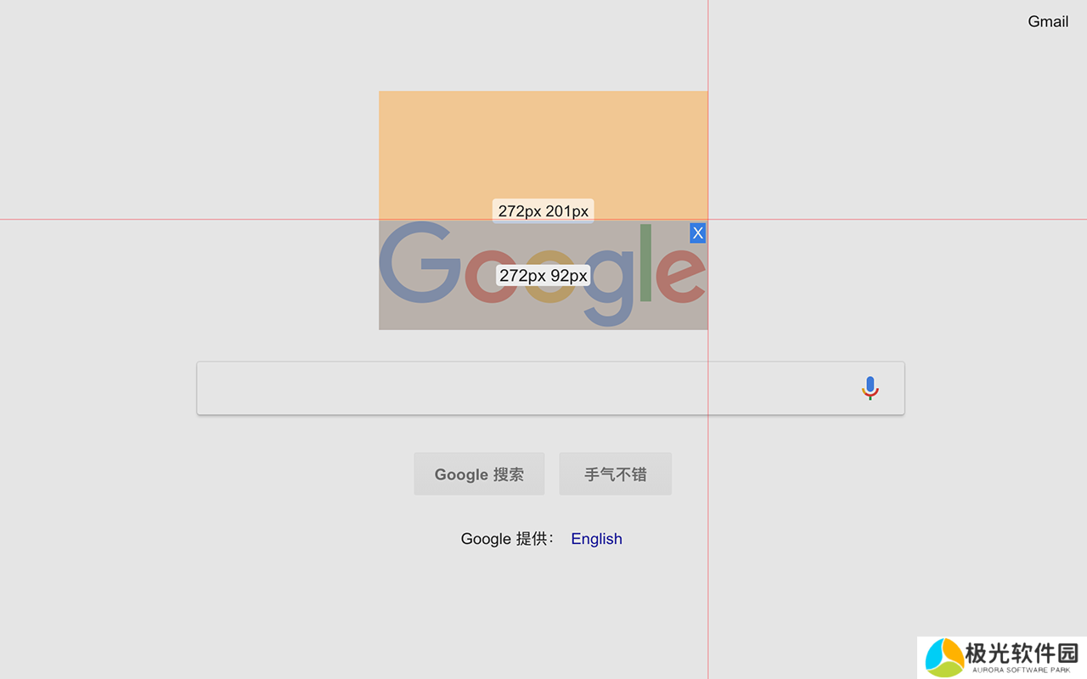Viewport: 1087px width, 679px height.
Task: Switch language via the English link
Action: [x=596, y=539]
